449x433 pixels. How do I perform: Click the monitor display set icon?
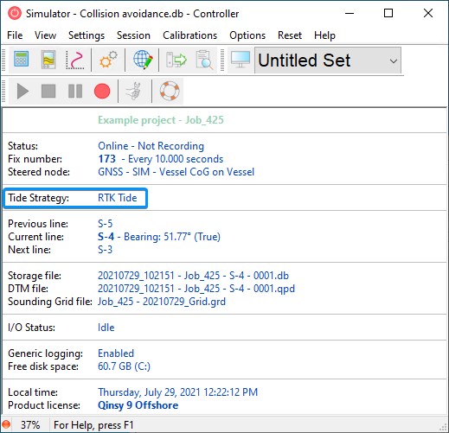tap(240, 60)
